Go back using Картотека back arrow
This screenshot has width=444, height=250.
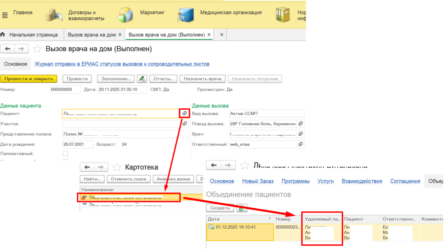[87, 167]
